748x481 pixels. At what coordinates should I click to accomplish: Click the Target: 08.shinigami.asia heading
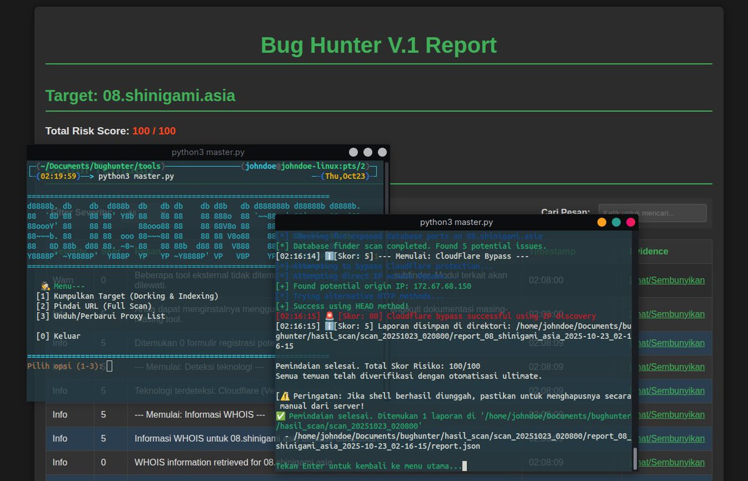coord(140,95)
